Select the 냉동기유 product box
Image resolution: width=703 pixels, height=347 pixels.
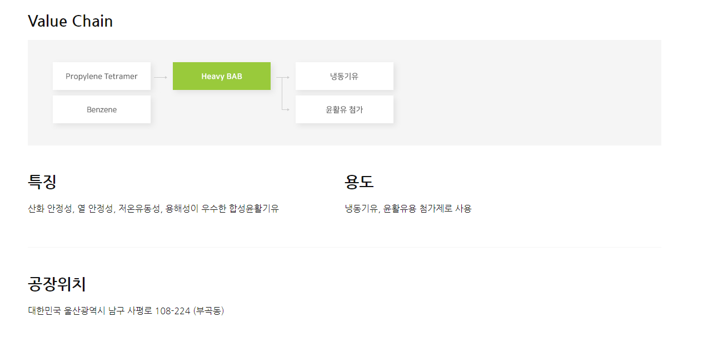click(x=344, y=76)
